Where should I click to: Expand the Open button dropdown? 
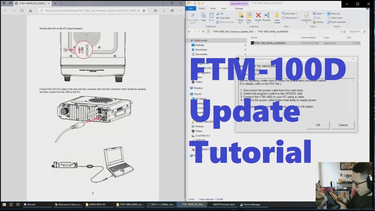323,14
